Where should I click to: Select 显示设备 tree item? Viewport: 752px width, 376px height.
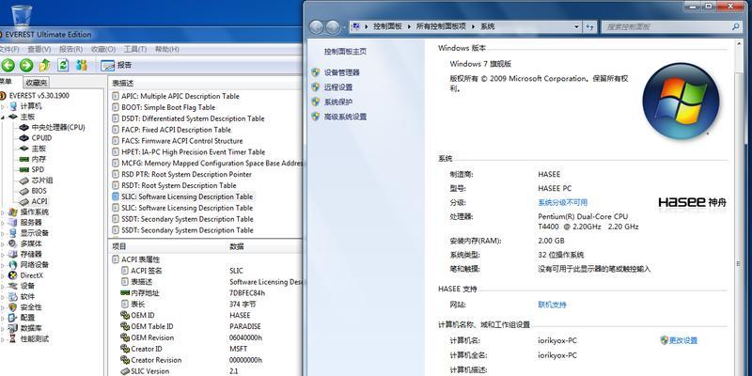click(x=34, y=233)
